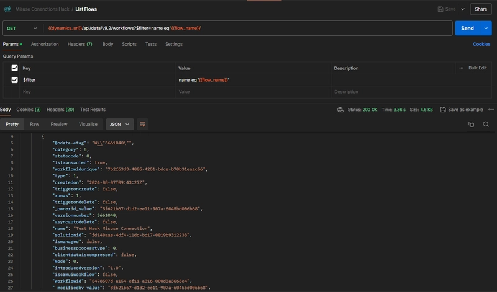
Task: Click the Save as example icon
Action: [x=443, y=110]
